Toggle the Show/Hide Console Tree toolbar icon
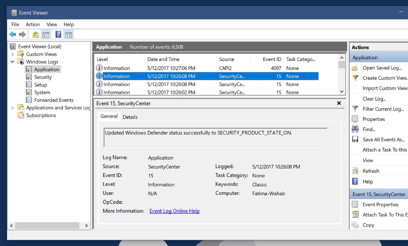This screenshot has height=246, width=408. [46, 34]
